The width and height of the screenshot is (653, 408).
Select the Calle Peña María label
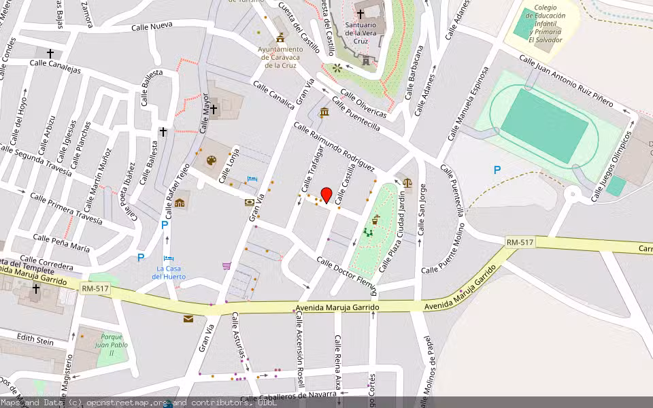[x=61, y=243]
